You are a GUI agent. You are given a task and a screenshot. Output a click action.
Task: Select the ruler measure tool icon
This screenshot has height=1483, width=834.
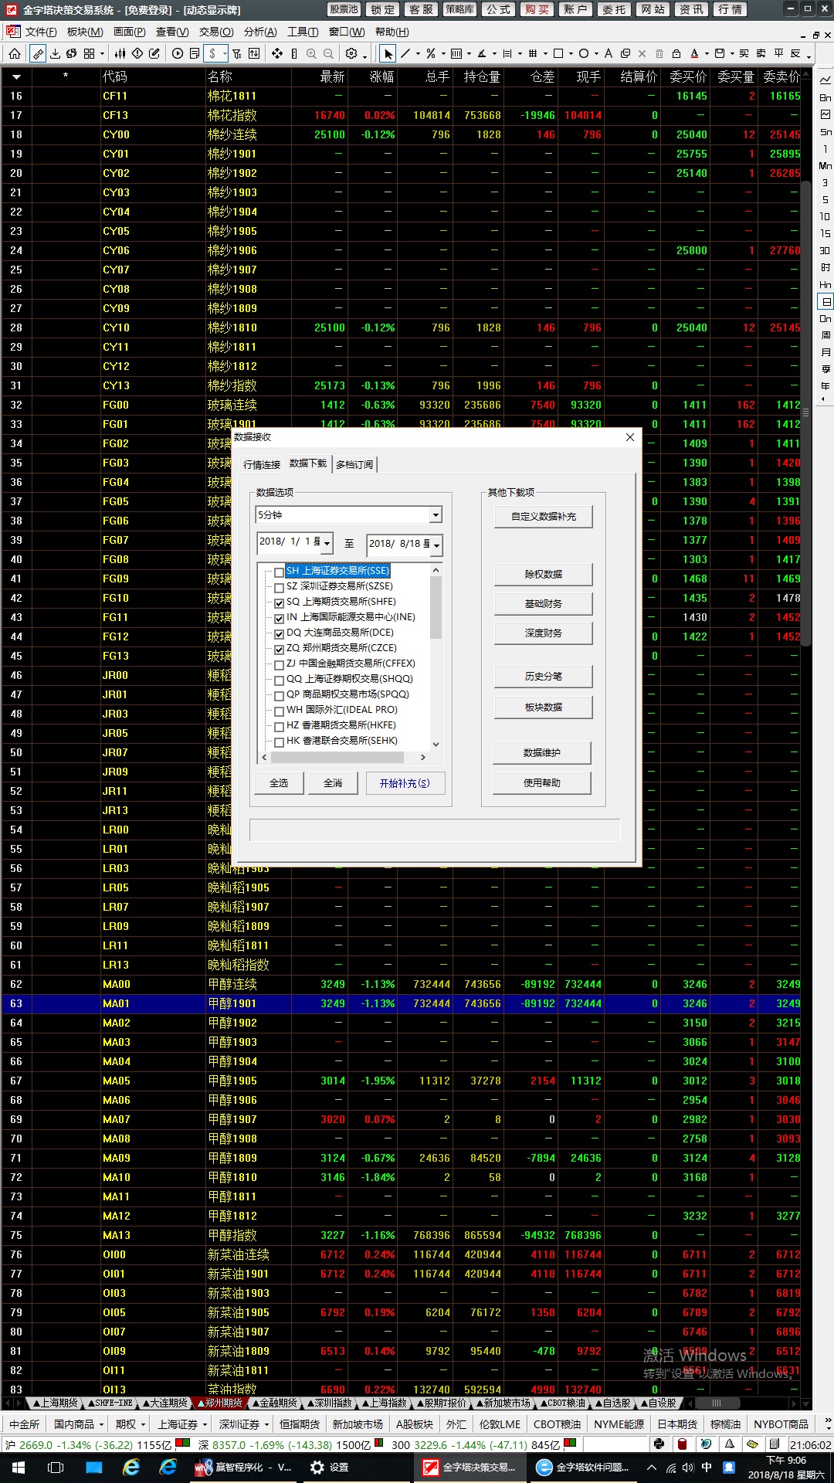pos(38,53)
